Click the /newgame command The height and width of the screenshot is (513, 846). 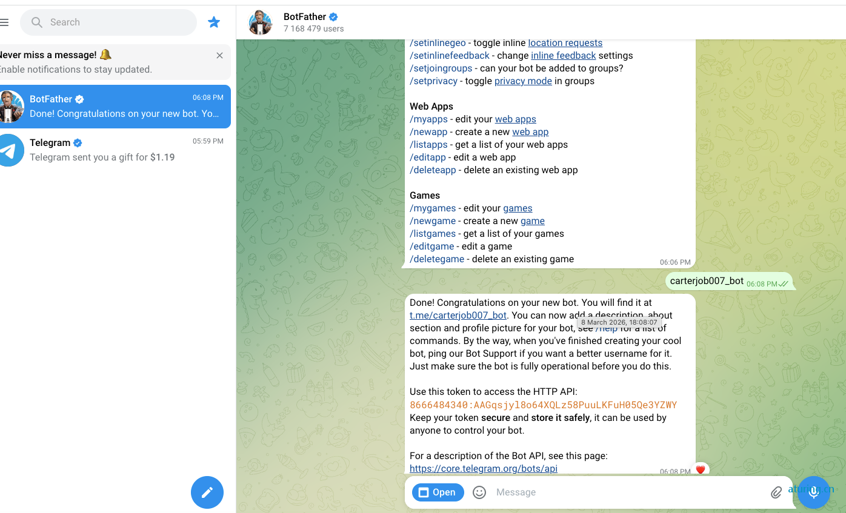tap(433, 221)
